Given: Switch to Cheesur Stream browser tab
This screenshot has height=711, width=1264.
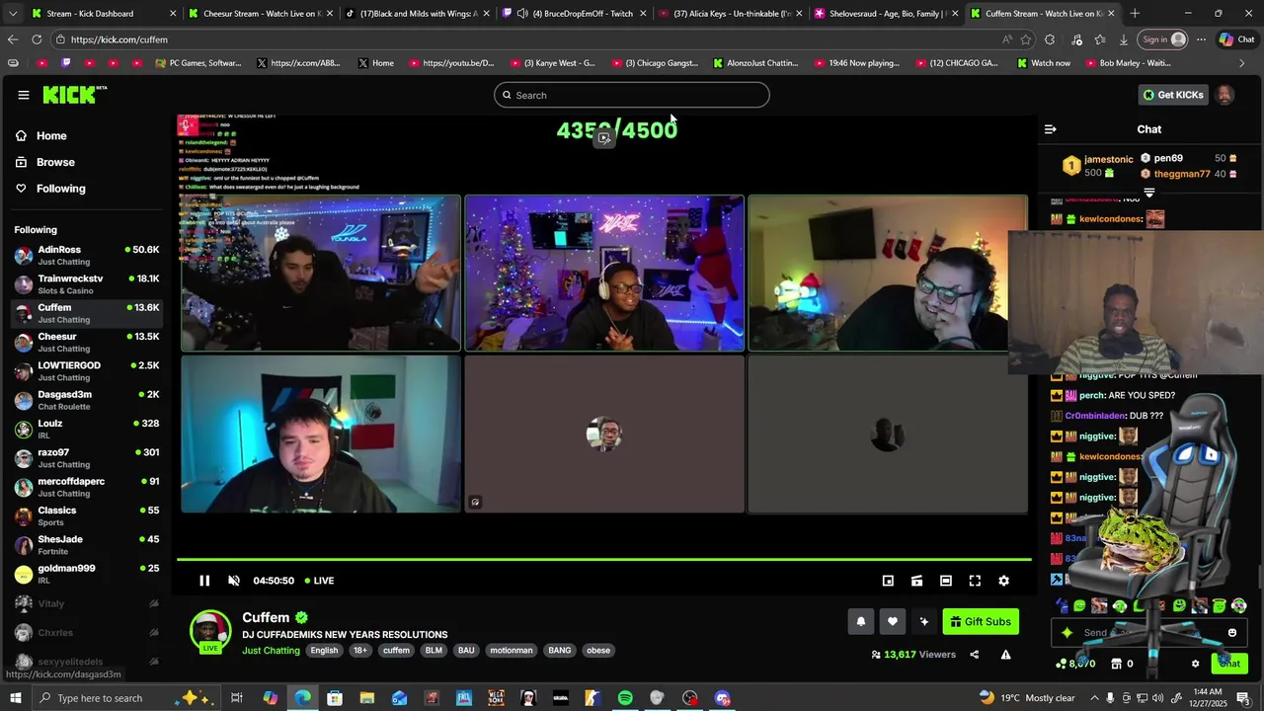Looking at the screenshot, I should click(262, 14).
